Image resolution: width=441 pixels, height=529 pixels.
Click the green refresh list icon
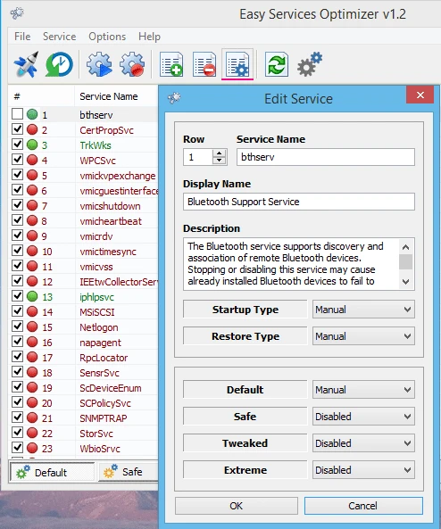point(277,64)
